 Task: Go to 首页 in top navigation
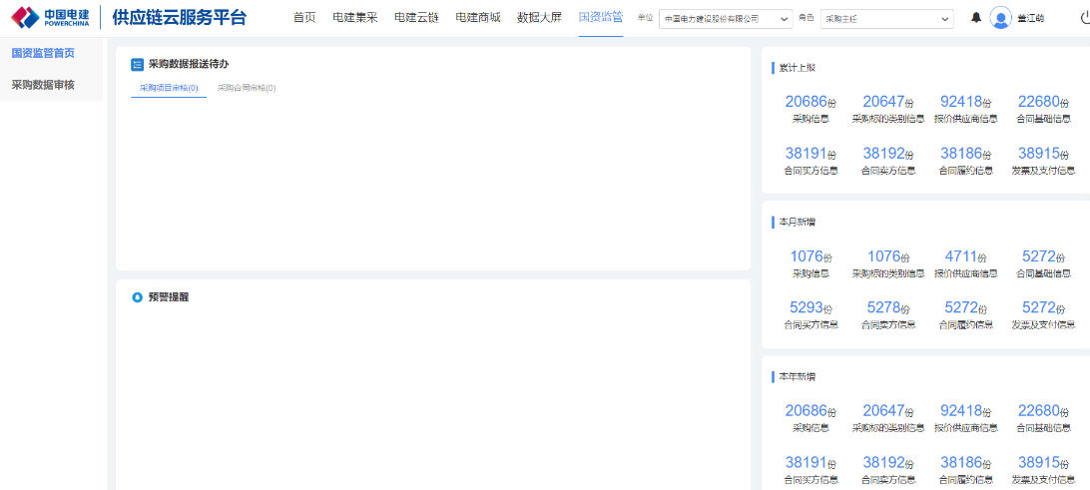(304, 18)
